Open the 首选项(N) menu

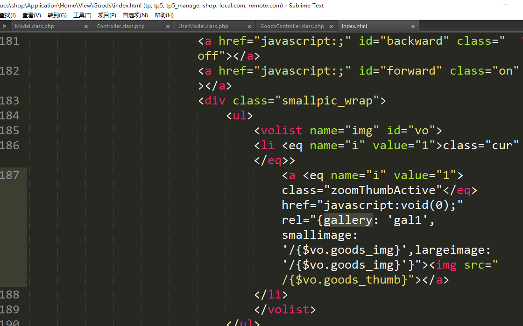(x=135, y=15)
